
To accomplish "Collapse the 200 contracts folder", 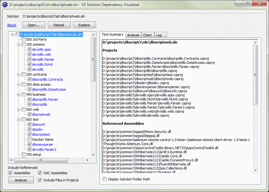I will coord(18,74).
